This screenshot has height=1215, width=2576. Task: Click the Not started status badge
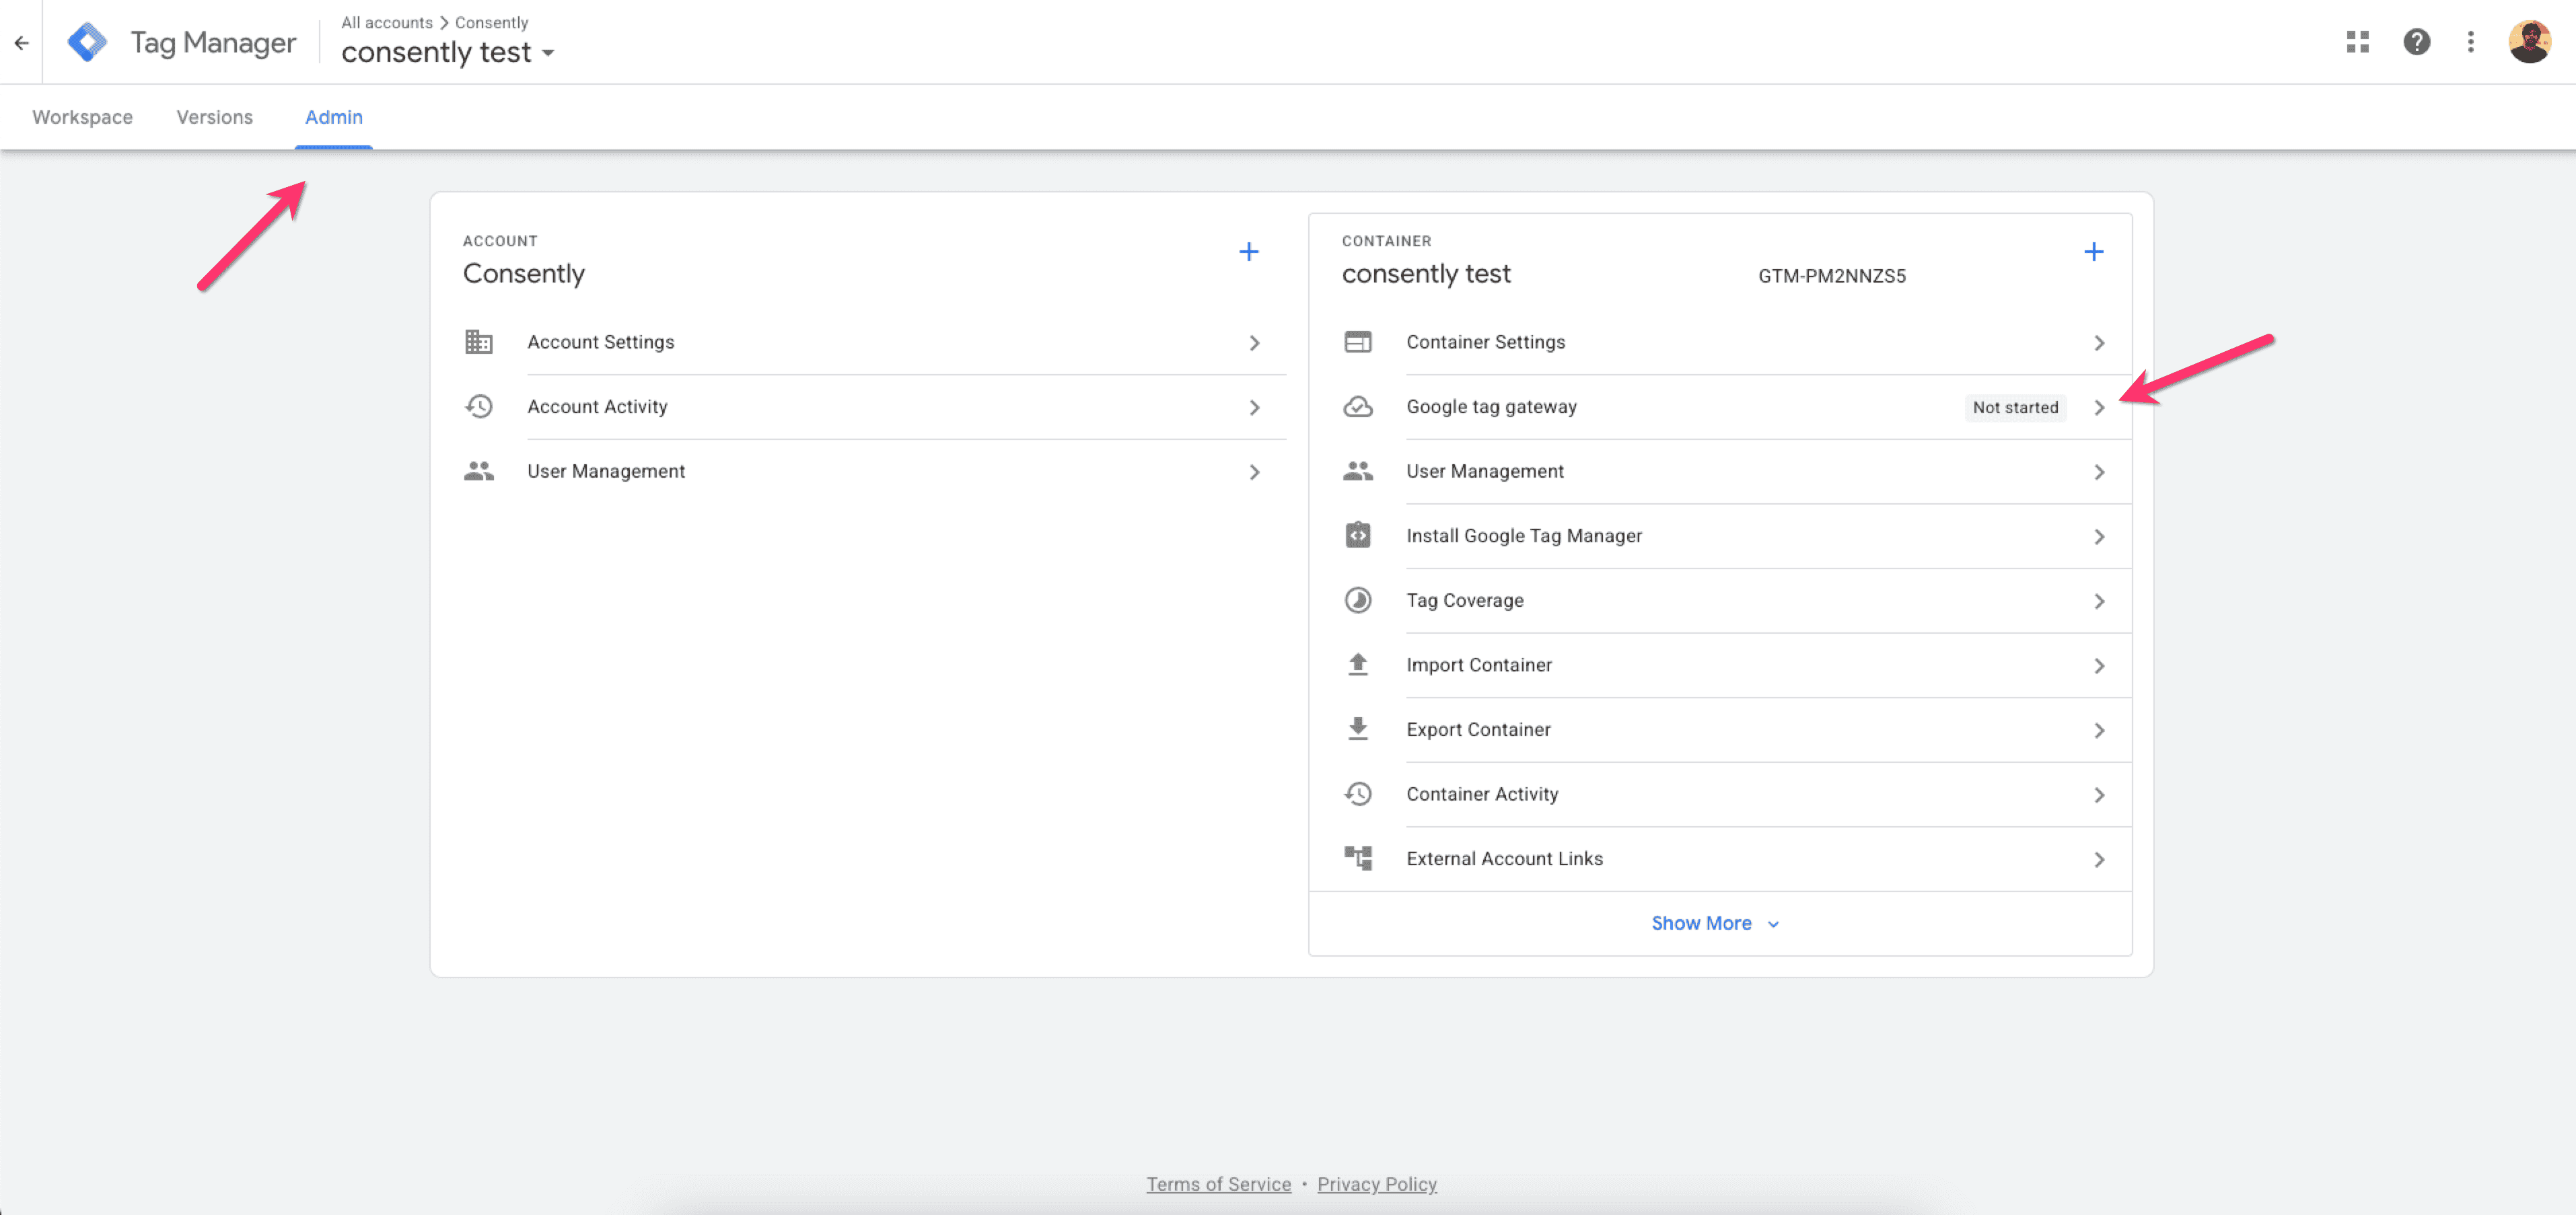coord(2015,408)
